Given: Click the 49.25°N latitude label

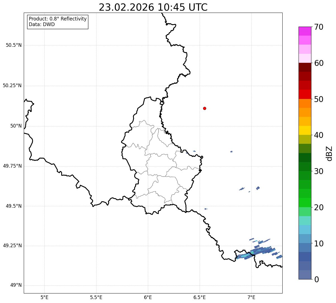Looking at the screenshot, I should 12,246.
